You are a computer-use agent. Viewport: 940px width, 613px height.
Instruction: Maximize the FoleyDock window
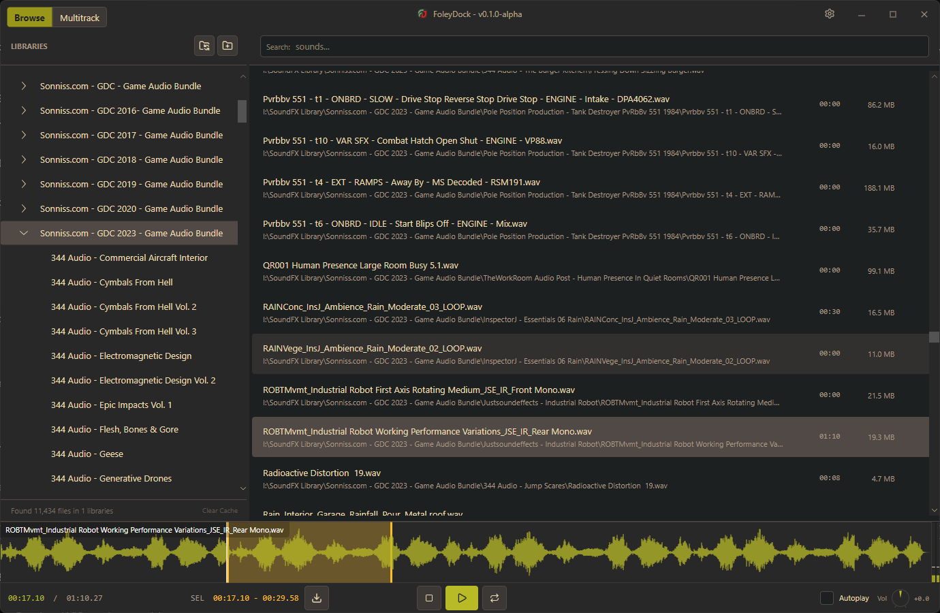(x=893, y=14)
